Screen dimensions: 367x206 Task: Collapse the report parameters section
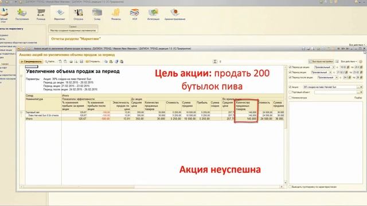[21, 76]
